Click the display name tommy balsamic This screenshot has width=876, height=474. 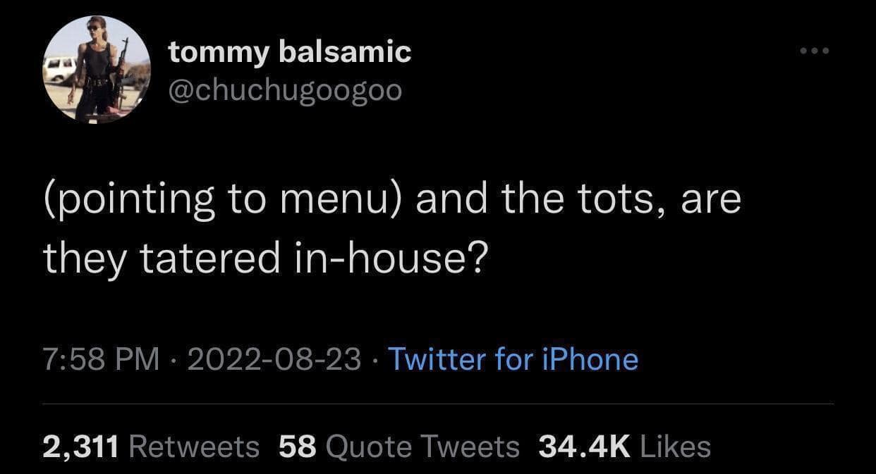290,50
